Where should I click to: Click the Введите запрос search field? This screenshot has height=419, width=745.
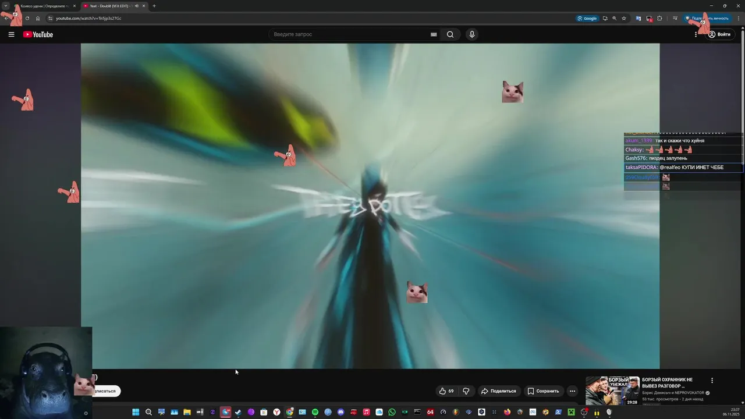(349, 34)
